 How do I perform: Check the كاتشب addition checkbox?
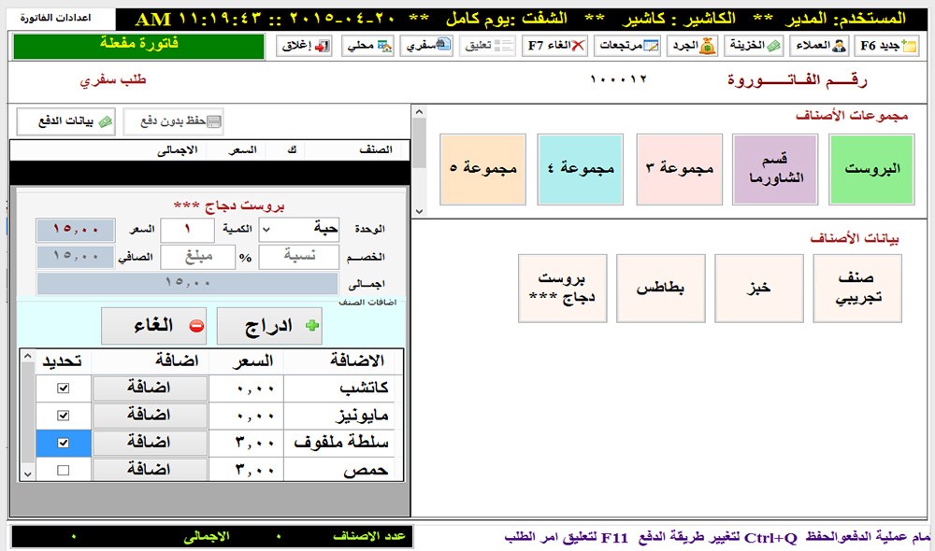coord(63,388)
